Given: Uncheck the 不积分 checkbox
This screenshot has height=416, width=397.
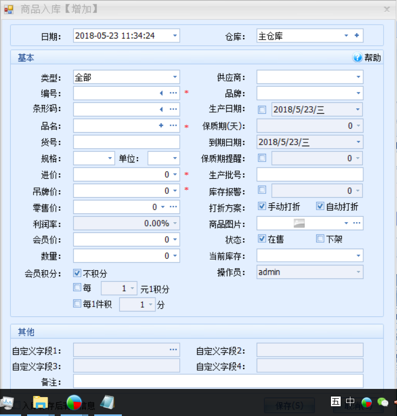Looking at the screenshot, I should click(x=77, y=273).
